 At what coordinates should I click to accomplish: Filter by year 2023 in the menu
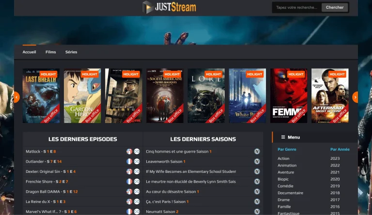tap(335, 158)
